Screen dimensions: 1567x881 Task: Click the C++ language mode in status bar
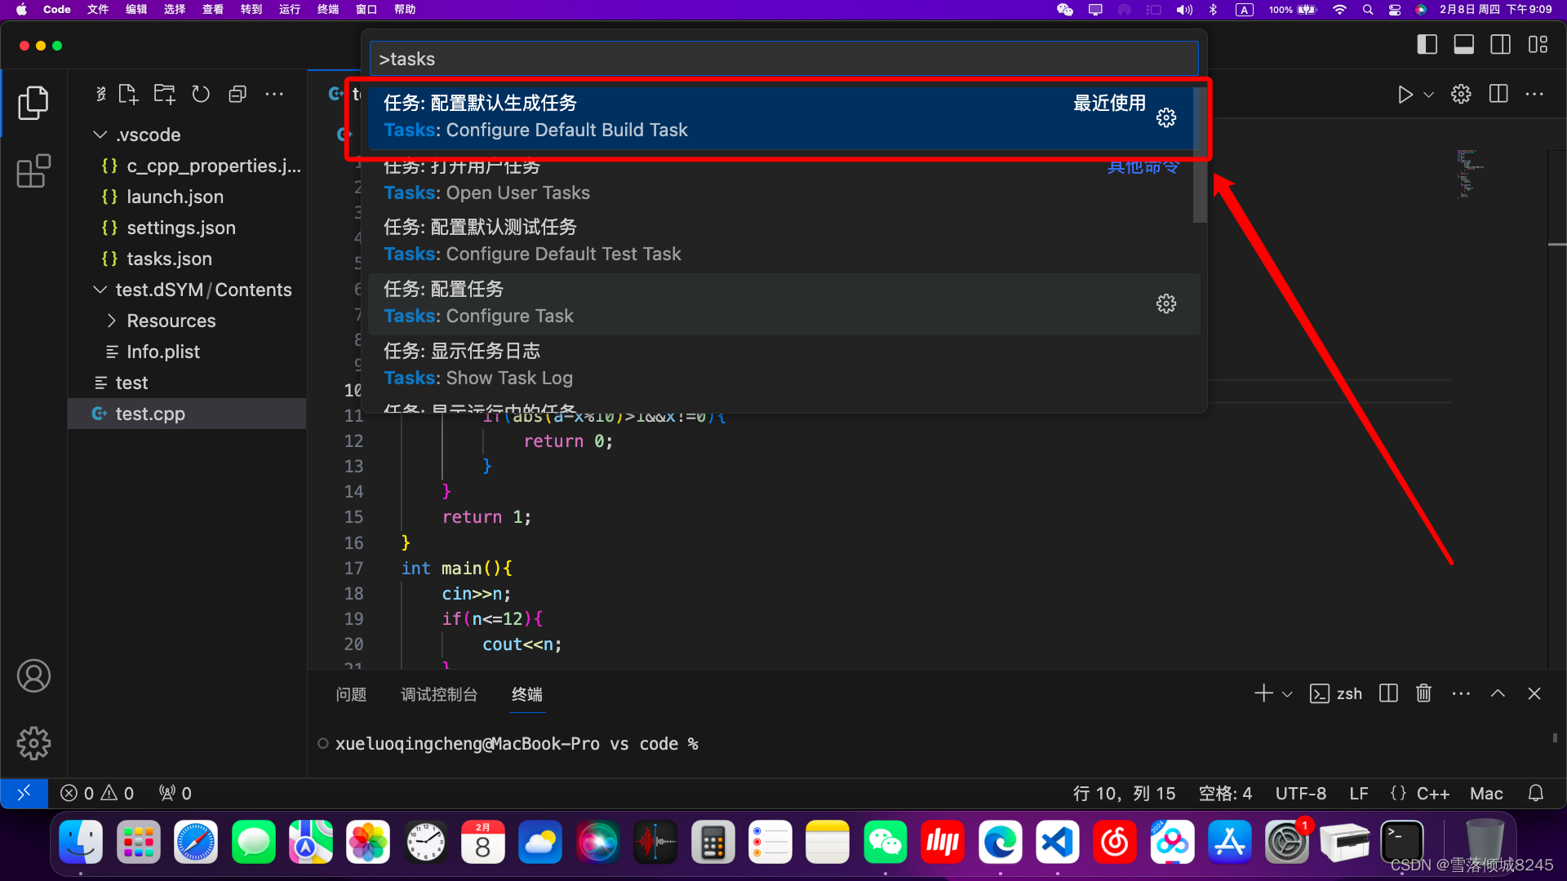[1432, 794]
